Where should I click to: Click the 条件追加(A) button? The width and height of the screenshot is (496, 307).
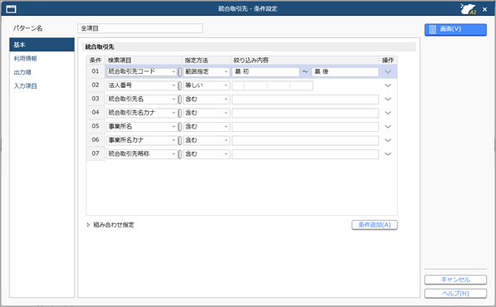(375, 225)
